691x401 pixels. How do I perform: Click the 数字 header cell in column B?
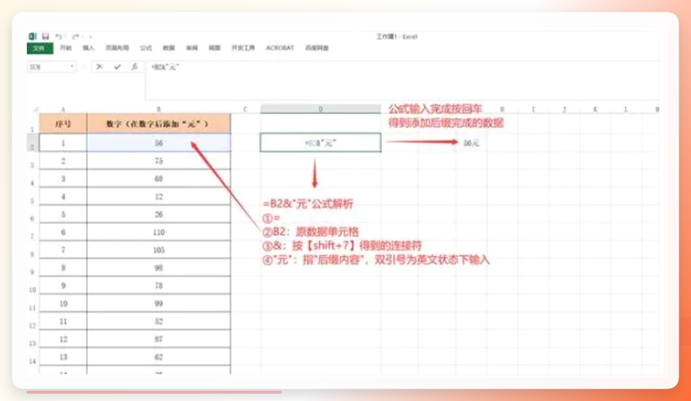(159, 124)
